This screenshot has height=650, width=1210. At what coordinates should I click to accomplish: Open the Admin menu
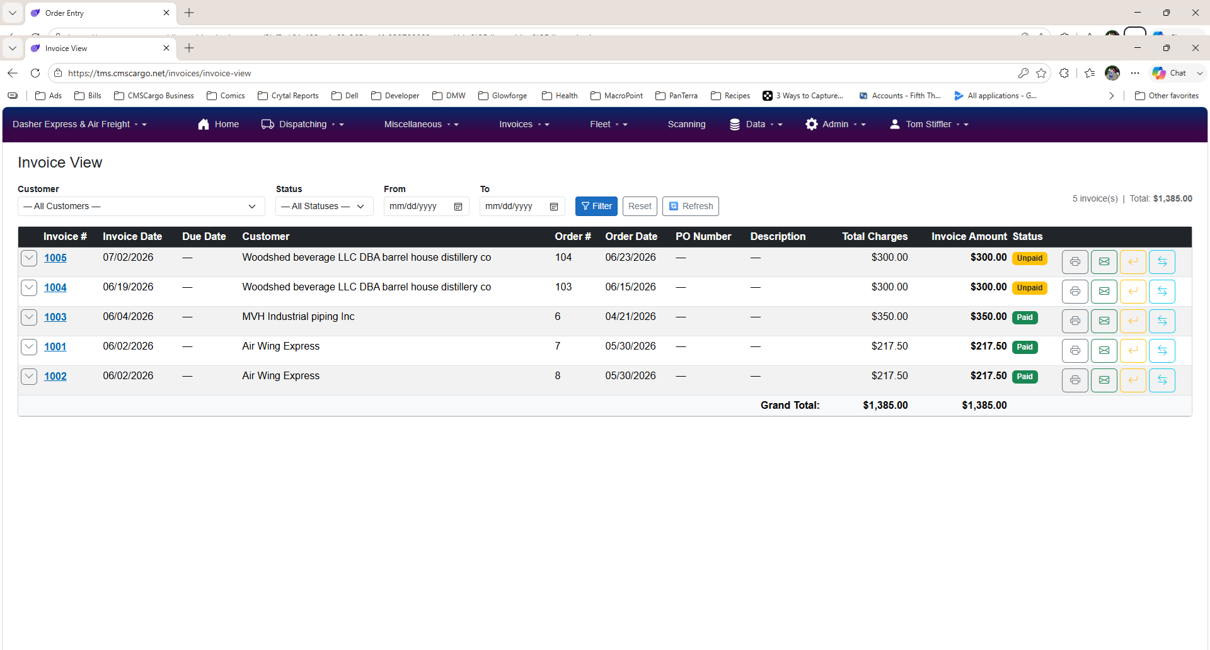tap(836, 124)
